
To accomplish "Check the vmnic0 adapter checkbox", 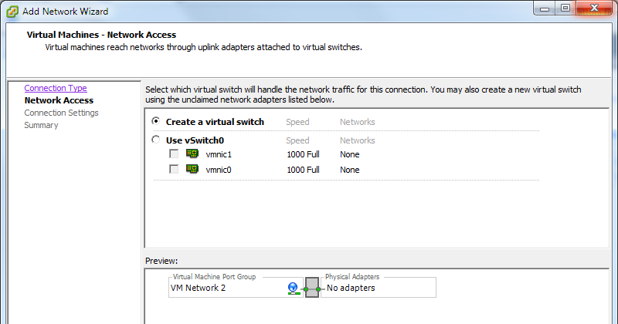I will click(174, 169).
